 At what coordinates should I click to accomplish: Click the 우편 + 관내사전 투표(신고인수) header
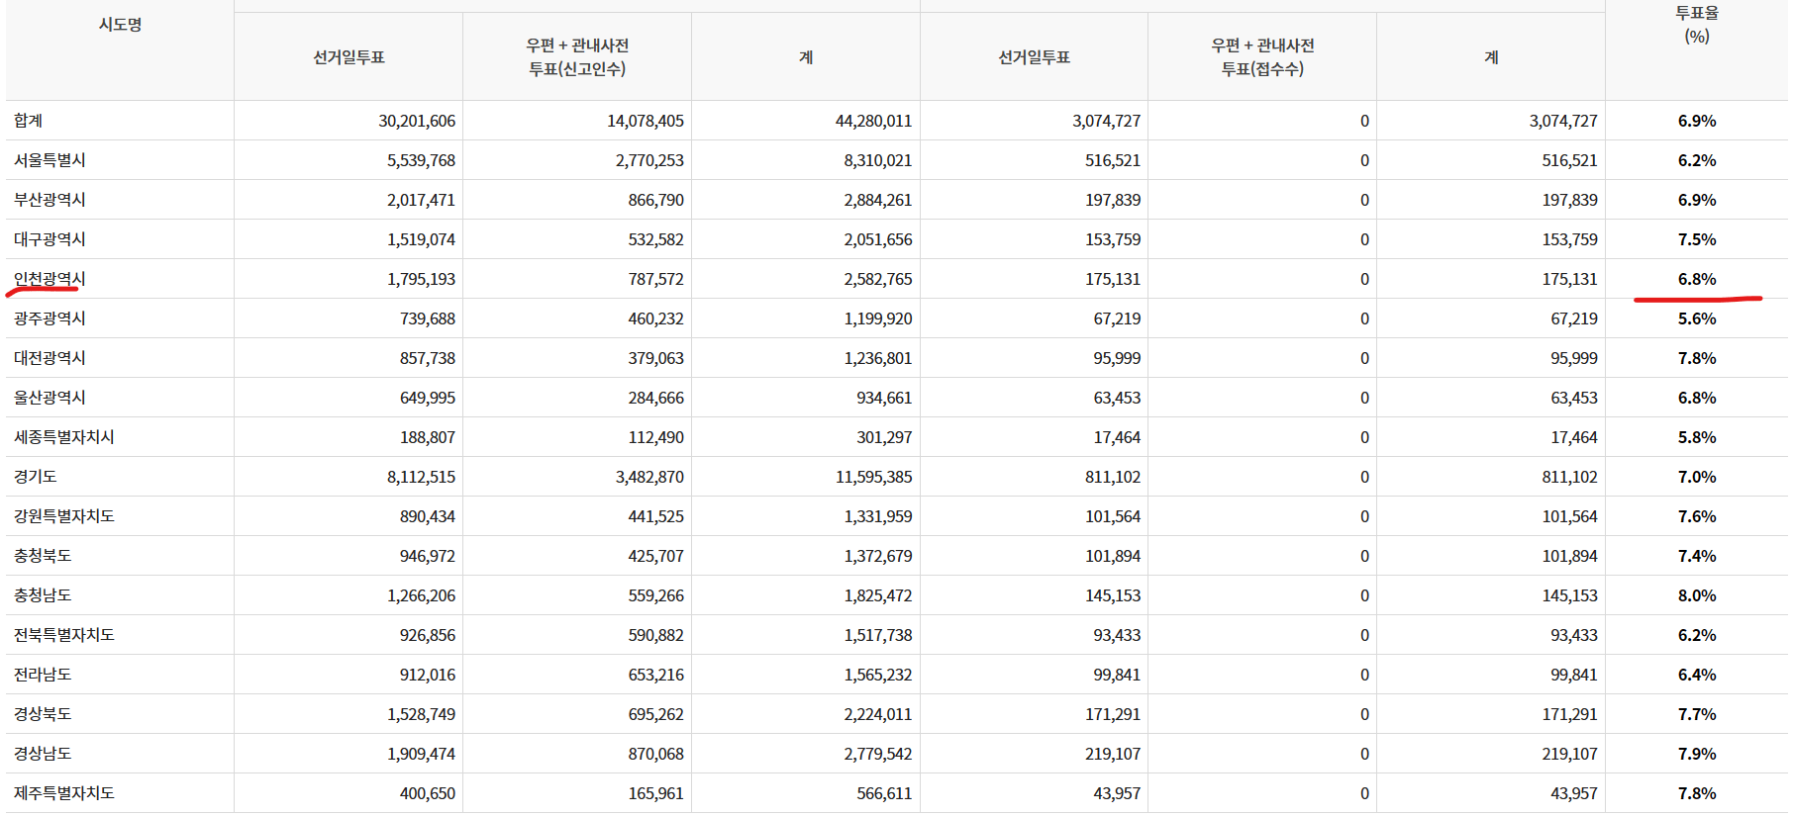tap(577, 57)
